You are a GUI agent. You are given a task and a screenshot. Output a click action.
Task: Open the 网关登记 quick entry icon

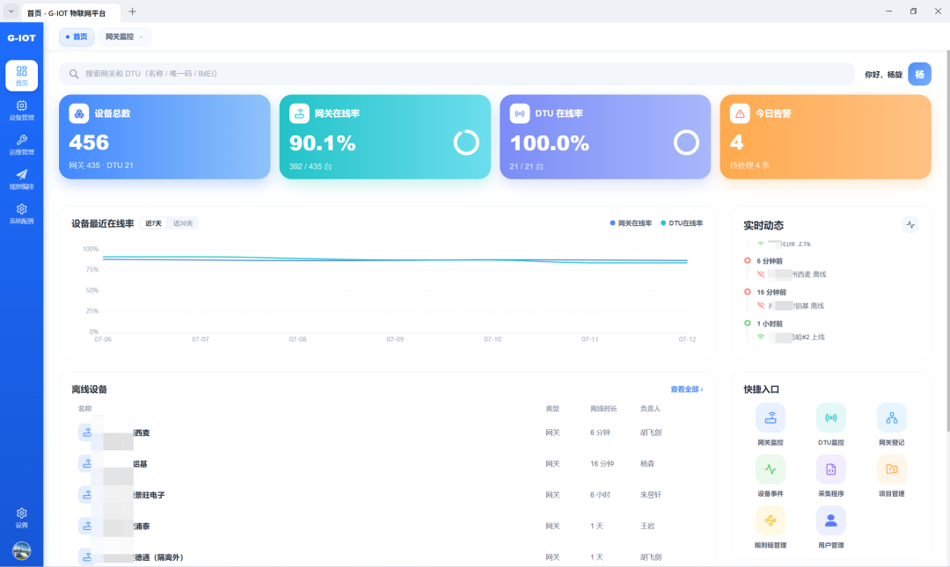point(892,418)
